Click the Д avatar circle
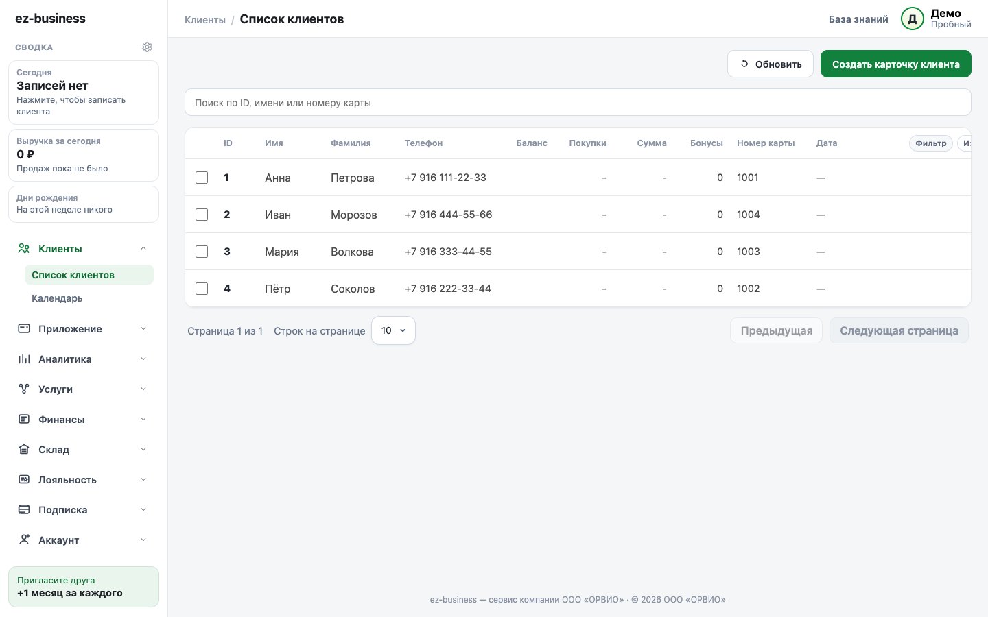Viewport: 988px width, 617px height. pos(913,19)
